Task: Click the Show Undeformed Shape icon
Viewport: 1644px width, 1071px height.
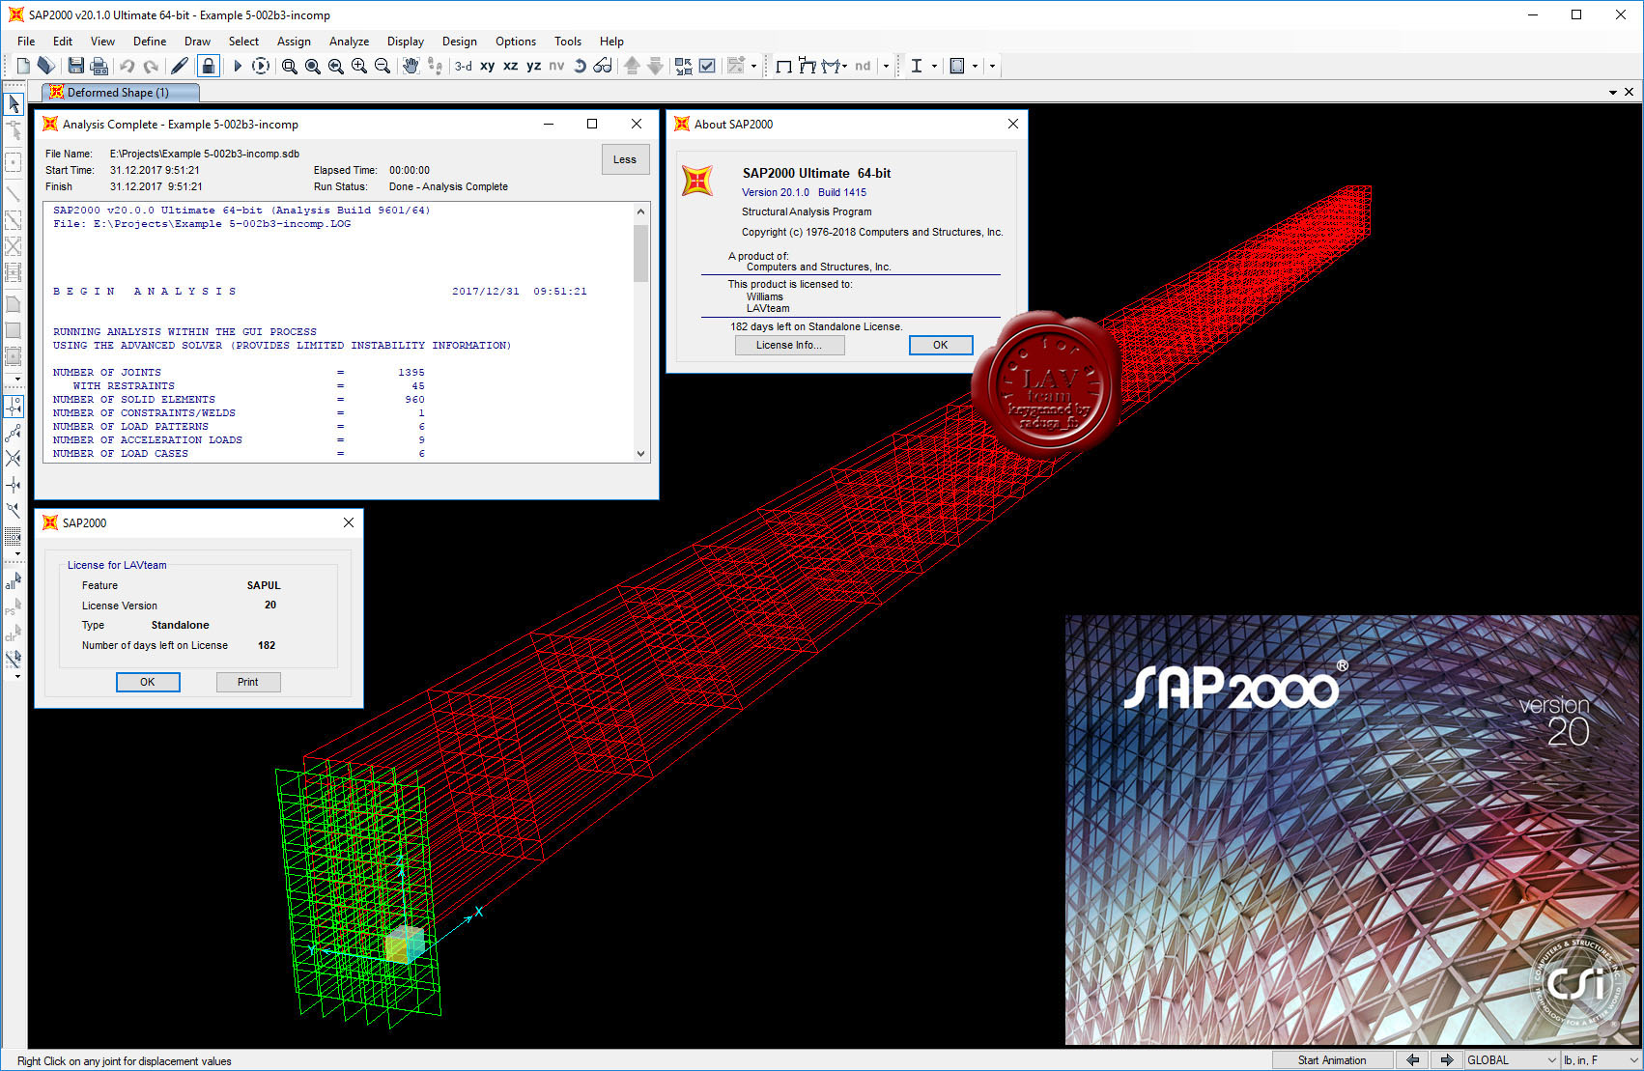Action: point(783,66)
